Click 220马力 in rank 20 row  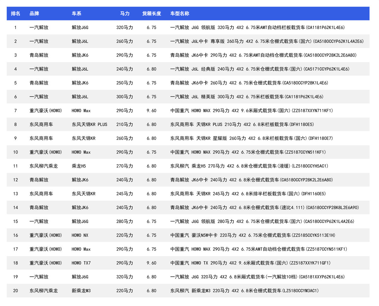(124, 291)
